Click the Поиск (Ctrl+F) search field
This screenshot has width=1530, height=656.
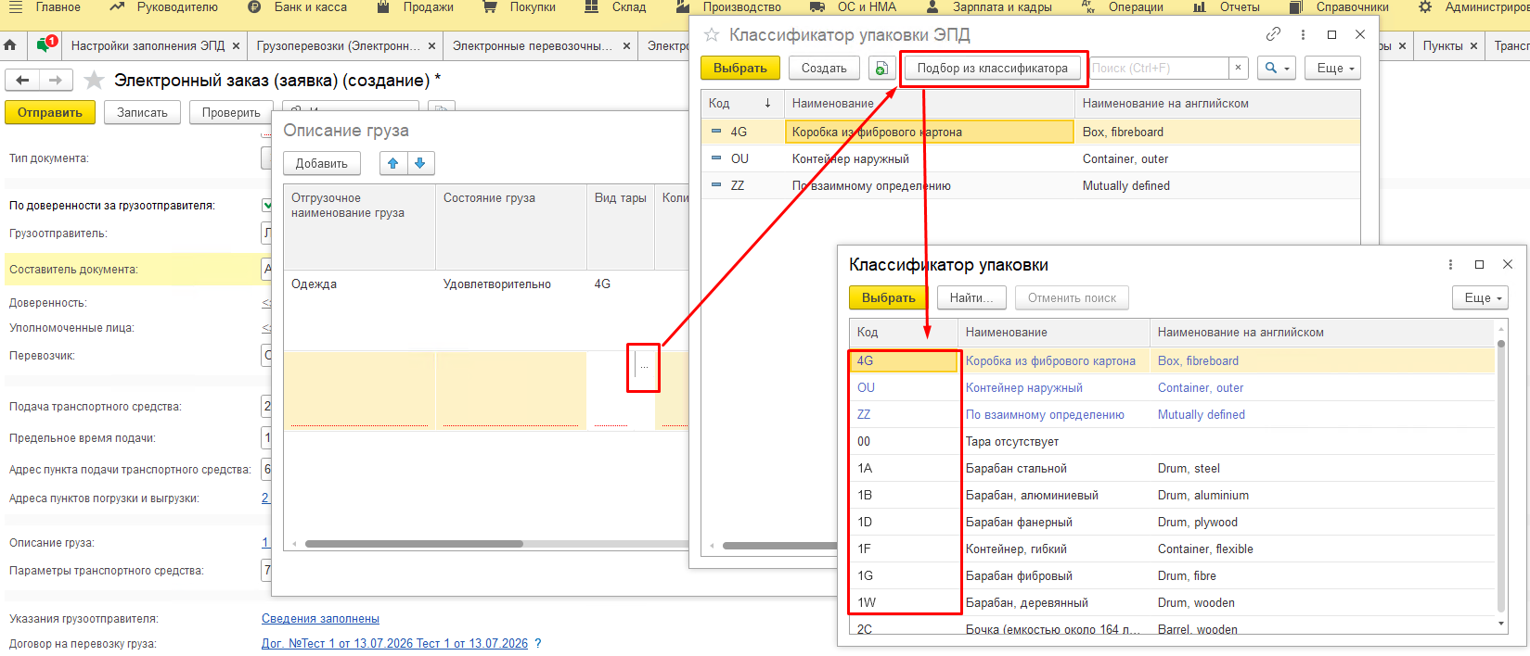[x=1158, y=68]
